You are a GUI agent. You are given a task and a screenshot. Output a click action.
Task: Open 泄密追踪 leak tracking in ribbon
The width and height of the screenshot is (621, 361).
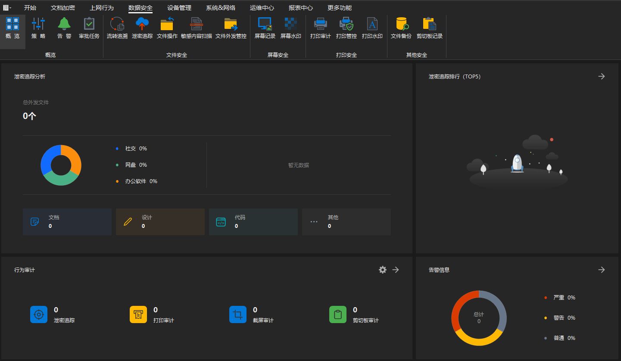[x=142, y=28]
